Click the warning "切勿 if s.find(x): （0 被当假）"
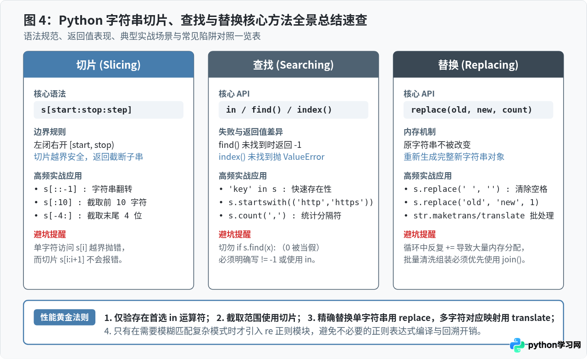 point(269,247)
